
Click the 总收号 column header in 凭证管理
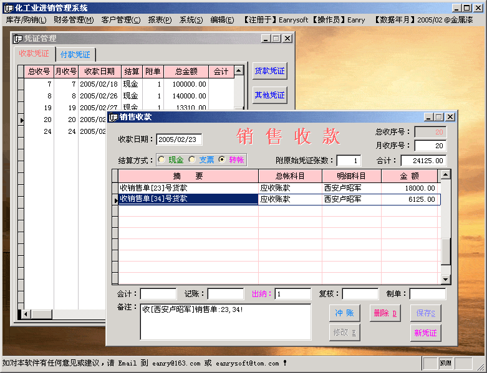tap(39, 72)
